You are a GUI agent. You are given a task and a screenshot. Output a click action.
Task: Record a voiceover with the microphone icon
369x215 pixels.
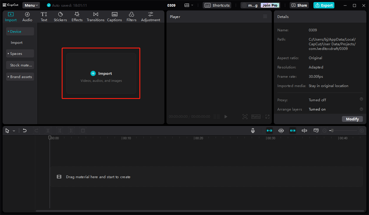coord(253,131)
